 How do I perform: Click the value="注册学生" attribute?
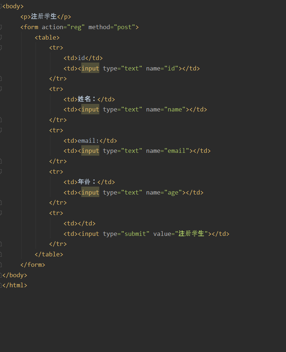point(181,234)
